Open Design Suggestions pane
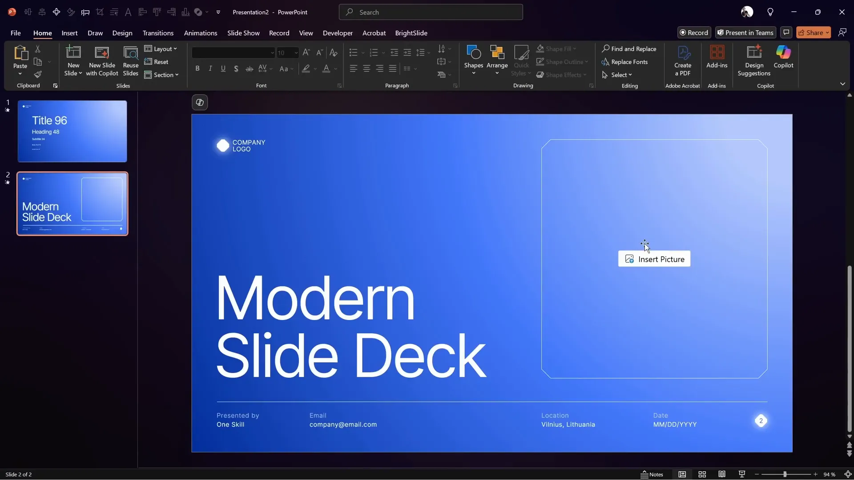The height and width of the screenshot is (480, 854). click(x=753, y=61)
